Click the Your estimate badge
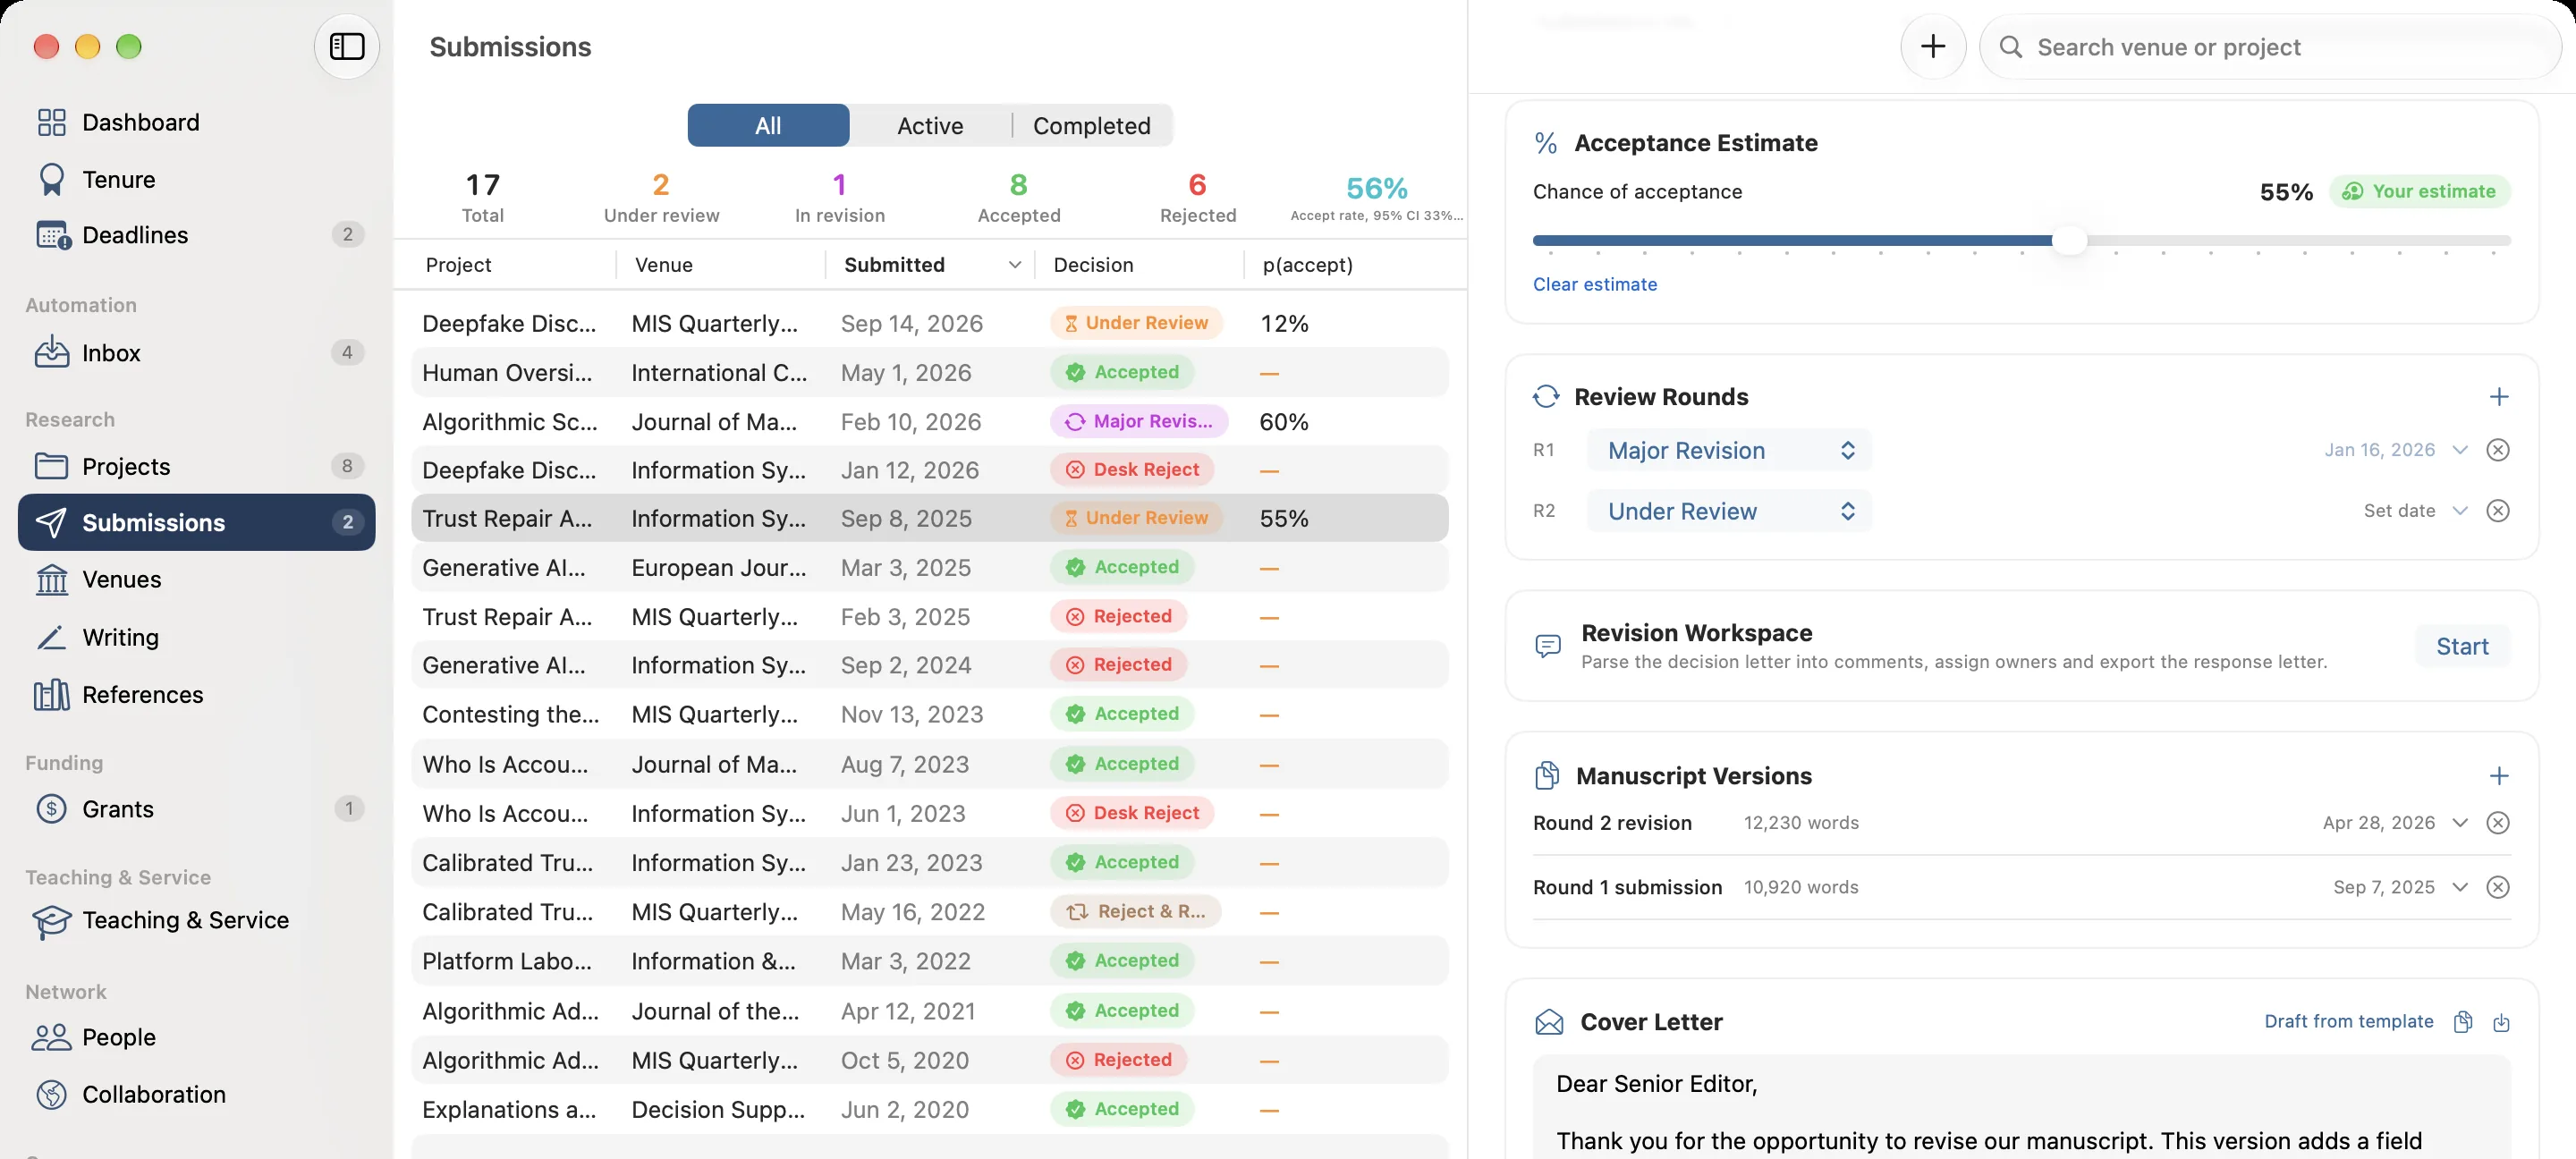 [2419, 191]
